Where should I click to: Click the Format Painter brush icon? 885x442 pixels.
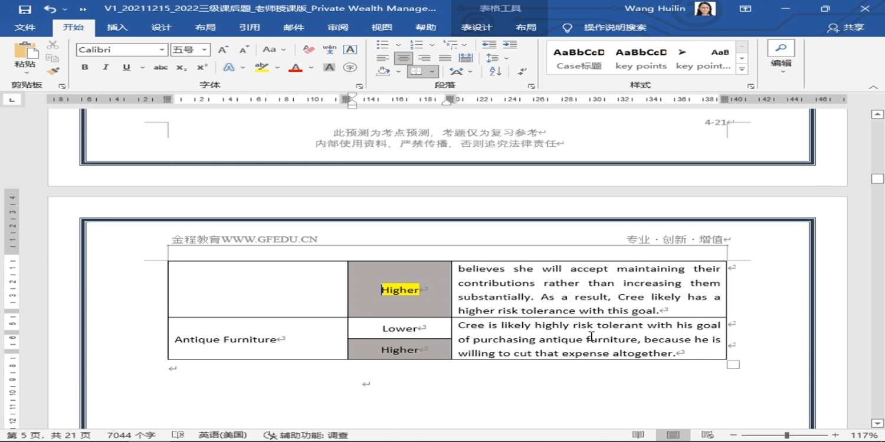click(53, 71)
